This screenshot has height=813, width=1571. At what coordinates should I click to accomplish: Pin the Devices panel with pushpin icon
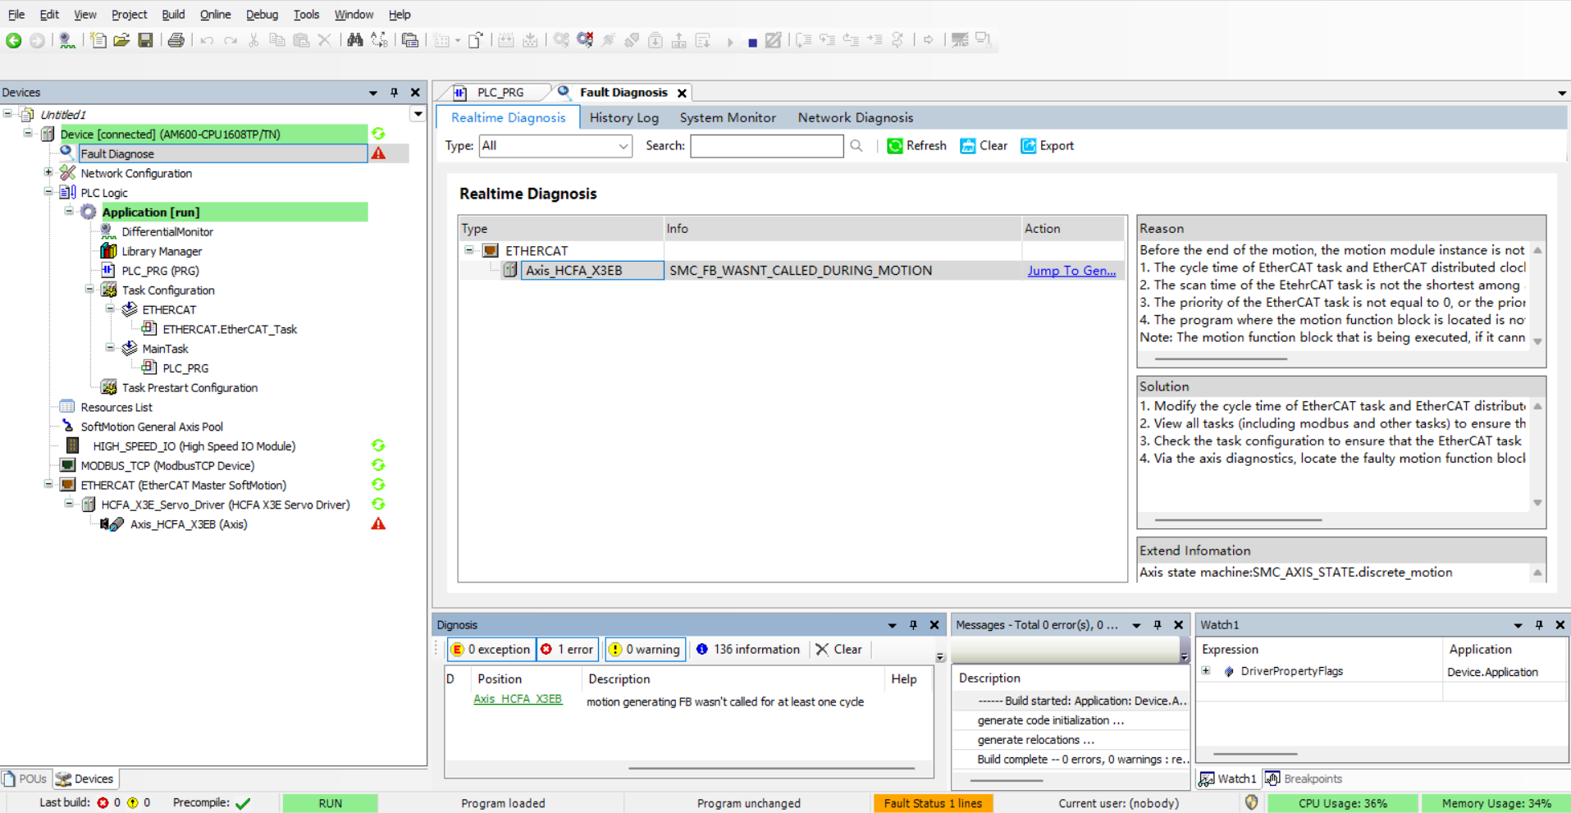[x=394, y=93]
